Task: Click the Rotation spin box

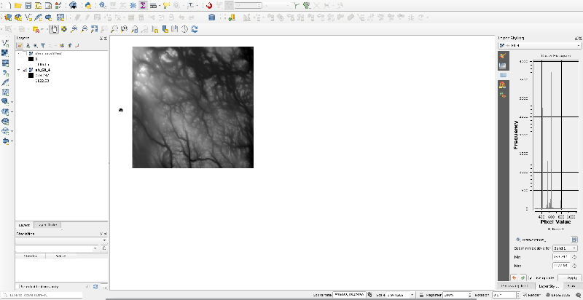Action: point(504,295)
